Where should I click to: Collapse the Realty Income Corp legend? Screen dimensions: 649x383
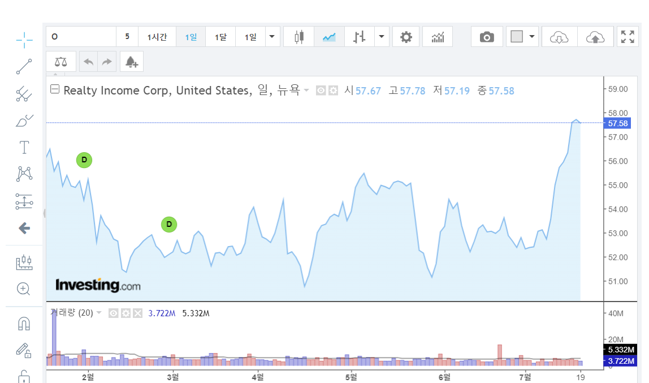tap(55, 89)
